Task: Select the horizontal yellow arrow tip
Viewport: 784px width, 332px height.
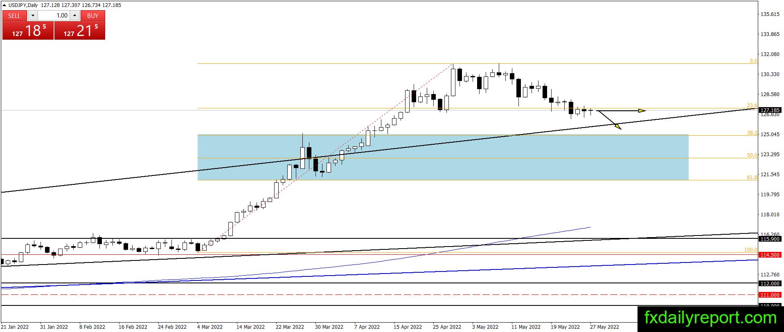Action: pos(642,110)
